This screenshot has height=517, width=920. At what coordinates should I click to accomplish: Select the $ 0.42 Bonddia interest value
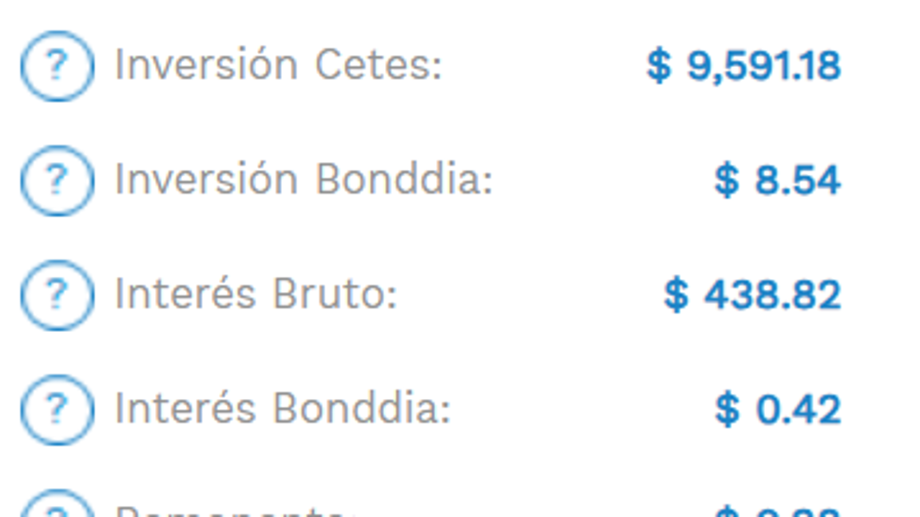777,410
